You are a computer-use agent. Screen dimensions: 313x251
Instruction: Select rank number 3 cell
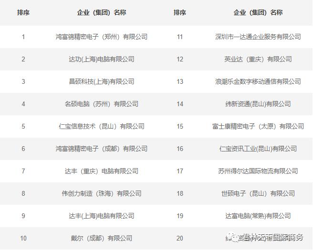pyautogui.click(x=23, y=81)
